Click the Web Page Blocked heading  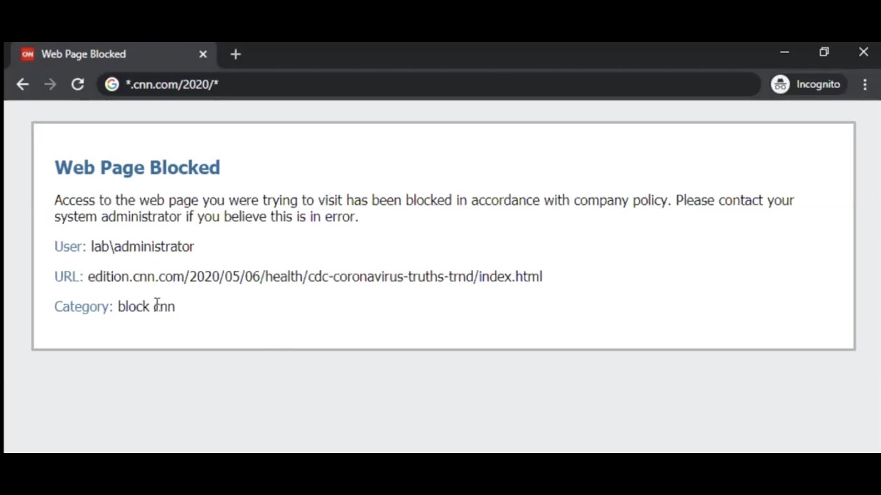click(137, 168)
